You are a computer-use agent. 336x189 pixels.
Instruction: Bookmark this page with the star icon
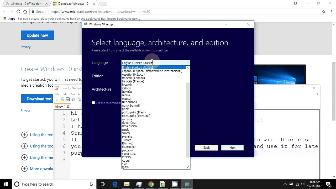click(324, 12)
